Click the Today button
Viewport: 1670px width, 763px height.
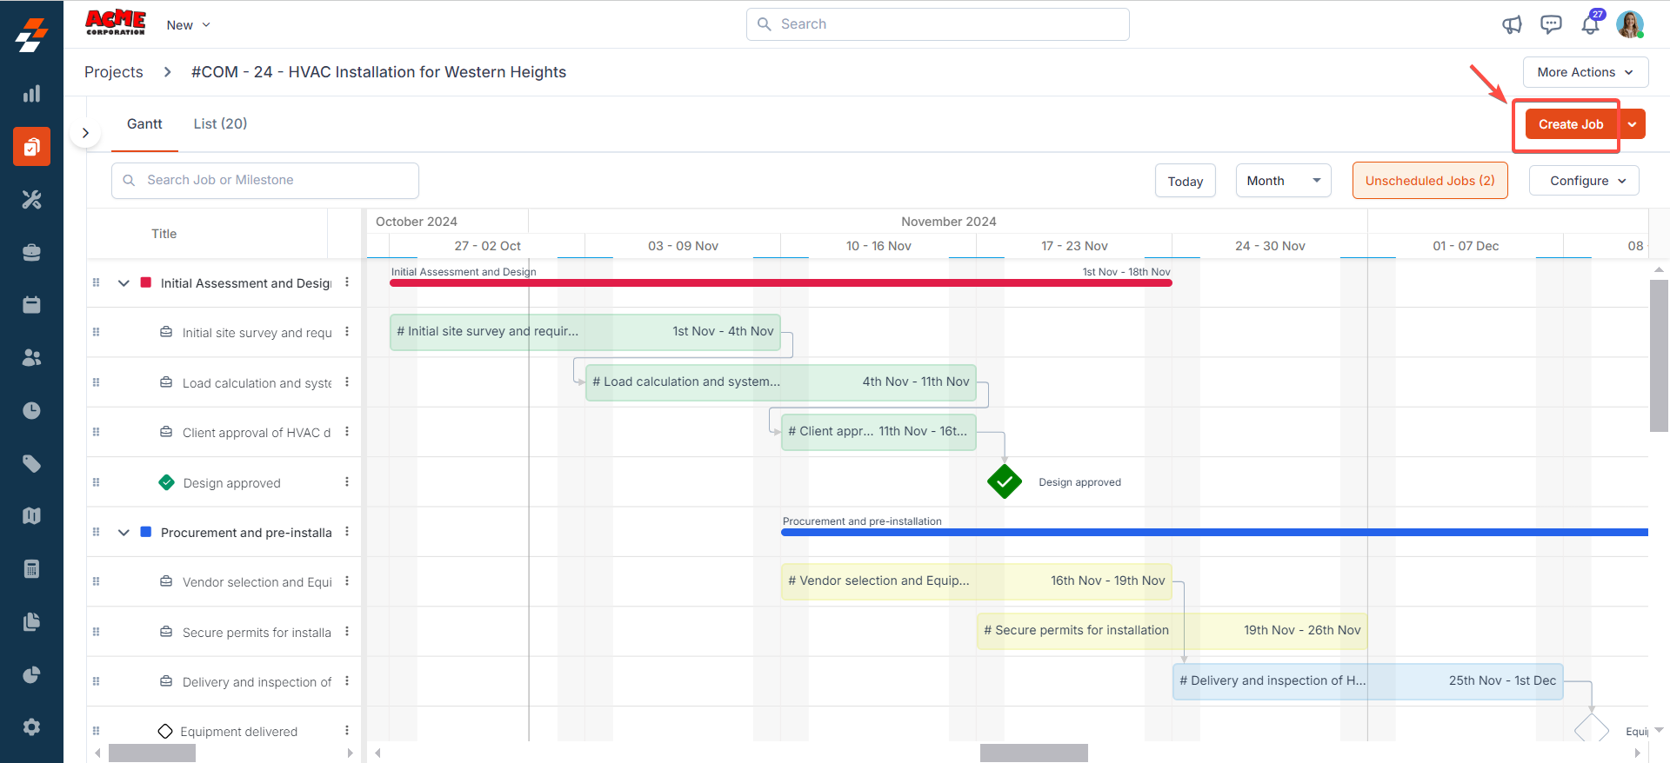click(x=1186, y=181)
